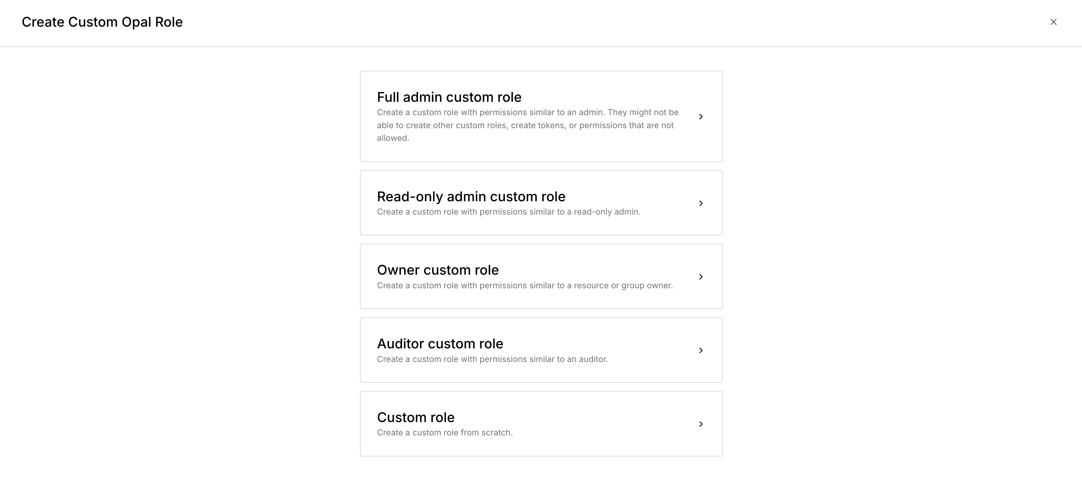
Task: Choose the Custom role heading
Action: [x=415, y=418]
